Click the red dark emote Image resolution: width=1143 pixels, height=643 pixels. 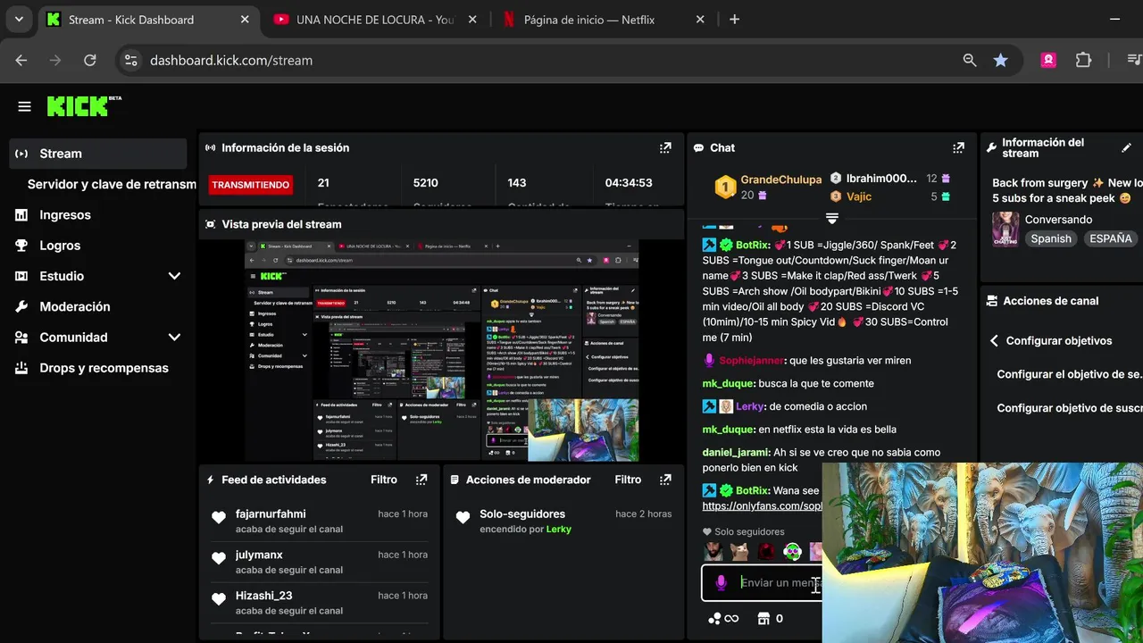pyautogui.click(x=765, y=552)
